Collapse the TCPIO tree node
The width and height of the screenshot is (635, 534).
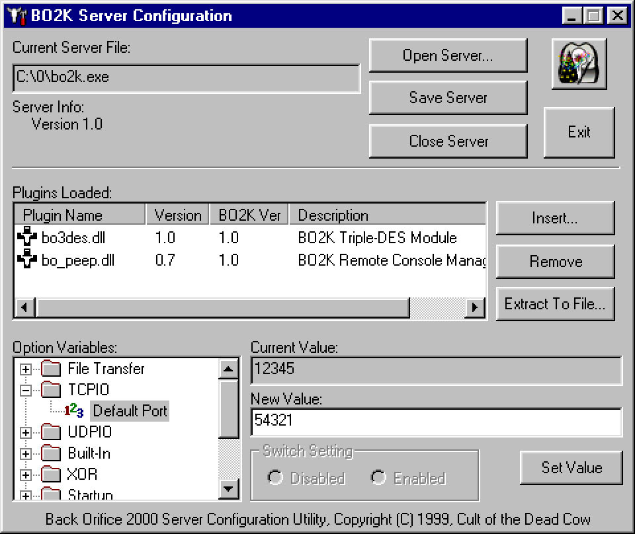(26, 391)
